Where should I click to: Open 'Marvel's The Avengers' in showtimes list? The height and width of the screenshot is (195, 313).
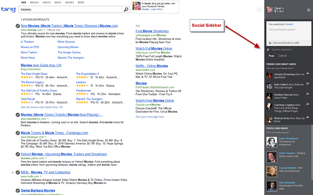coord(89,99)
